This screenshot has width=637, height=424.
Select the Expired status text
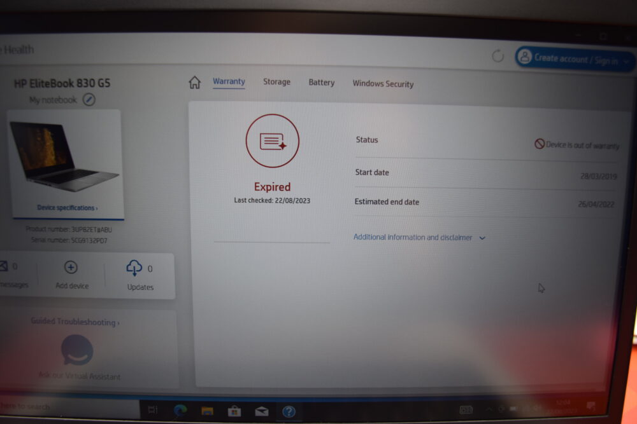pyautogui.click(x=272, y=187)
